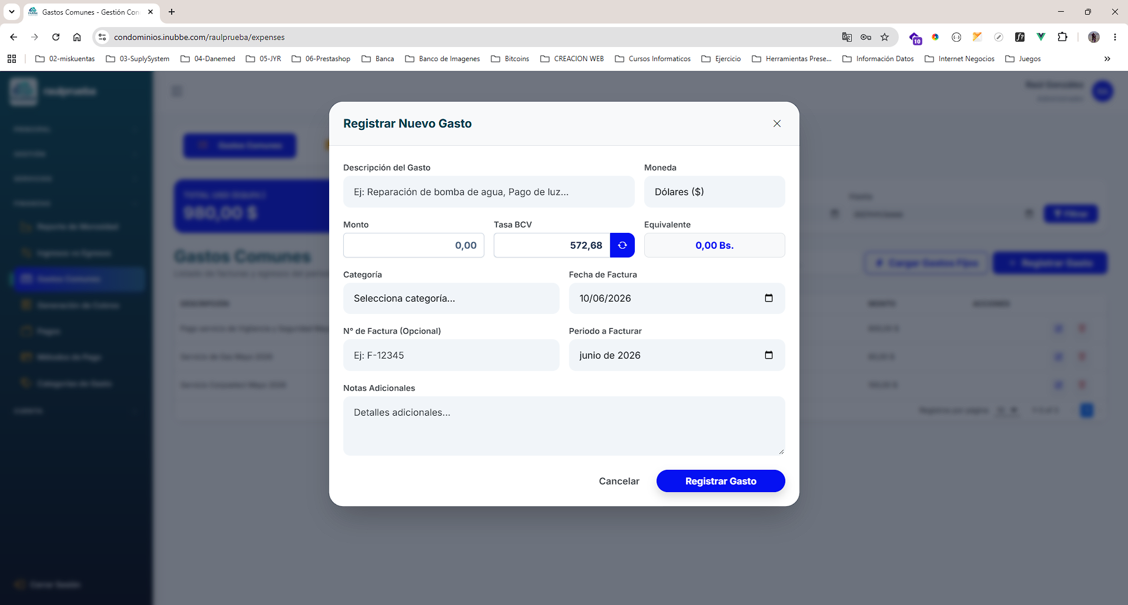Image resolution: width=1128 pixels, height=605 pixels.
Task: Open 05-JYR bookmark folder
Action: tap(264, 59)
